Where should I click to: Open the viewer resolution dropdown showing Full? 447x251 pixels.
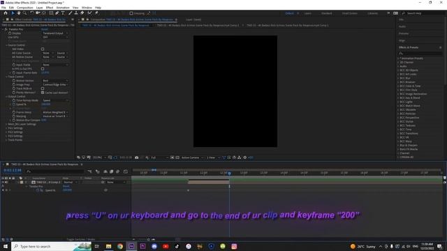[159, 158]
